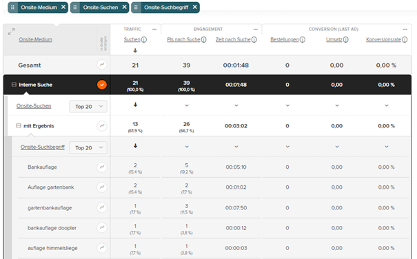Sort Onsite-Suchbegriff by PIs nach Suche chevron

(x=187, y=147)
